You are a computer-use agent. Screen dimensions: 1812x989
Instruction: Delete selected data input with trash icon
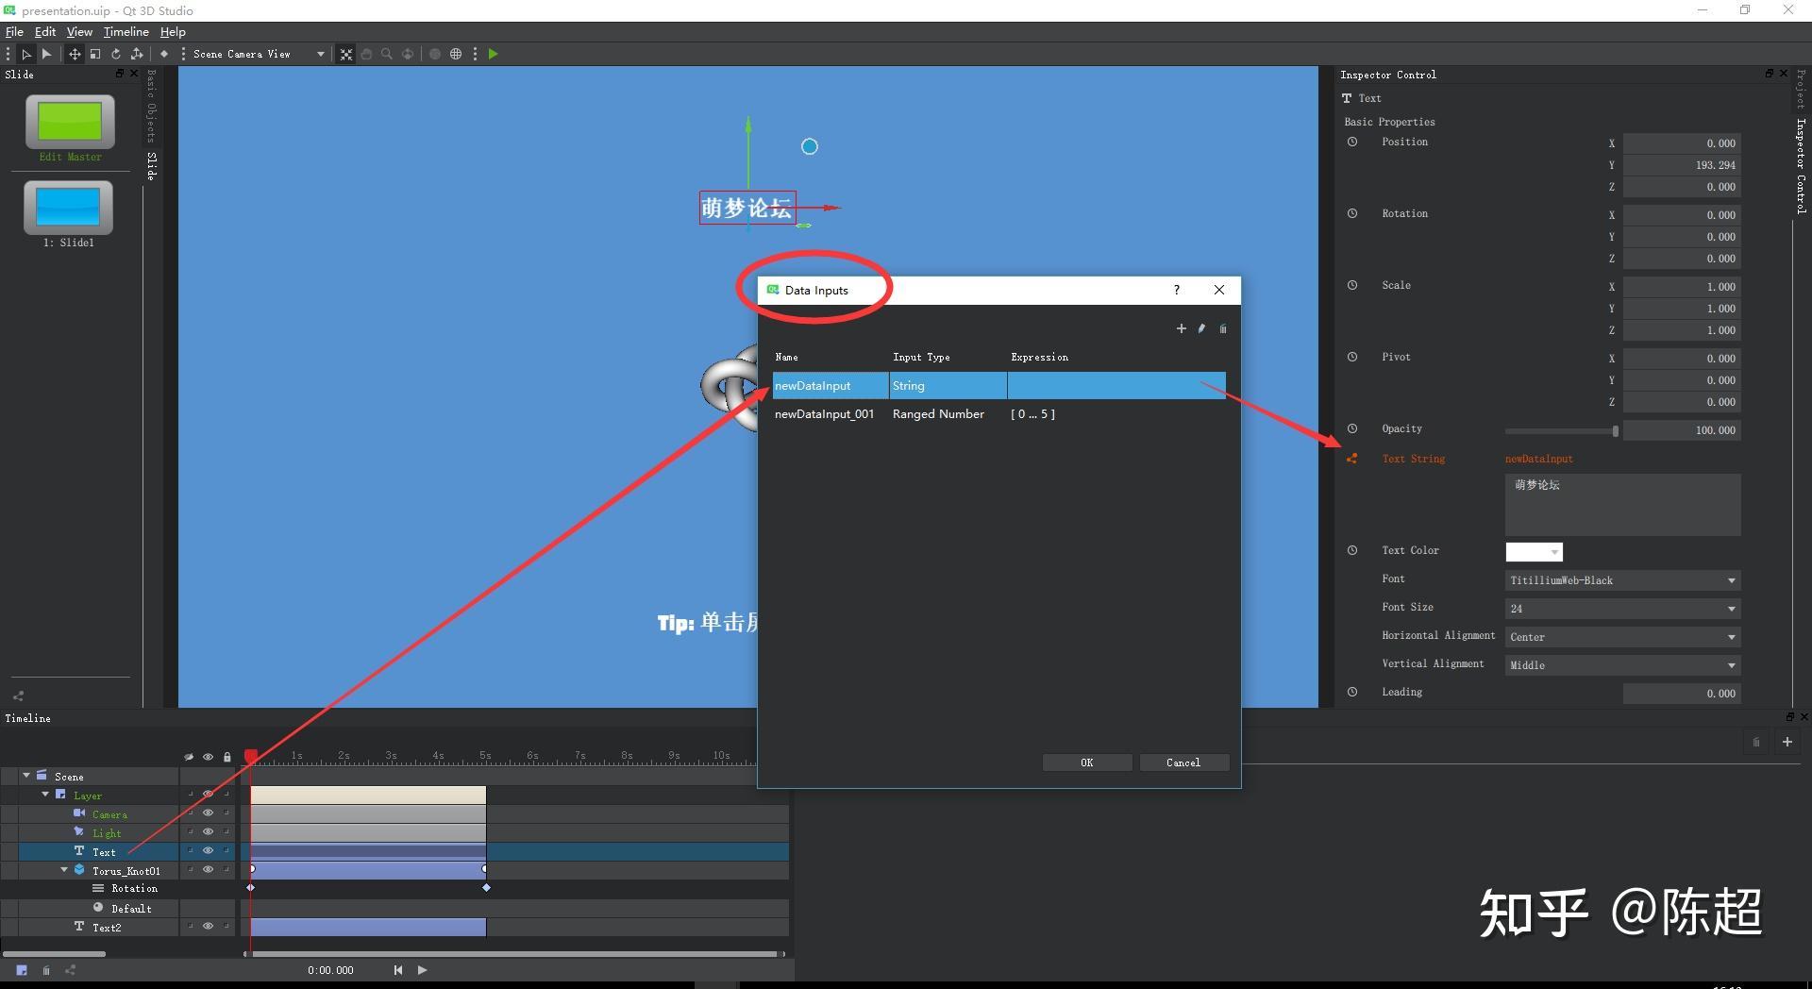pyautogui.click(x=1223, y=328)
